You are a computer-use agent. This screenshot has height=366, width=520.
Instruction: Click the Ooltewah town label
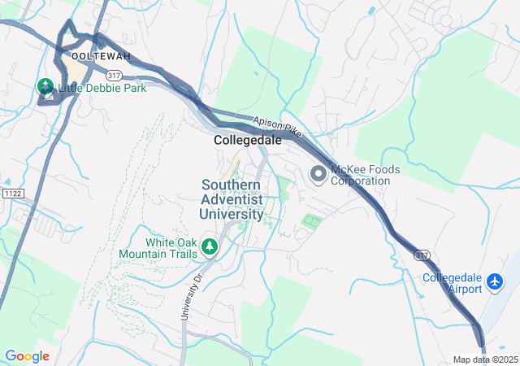point(101,56)
